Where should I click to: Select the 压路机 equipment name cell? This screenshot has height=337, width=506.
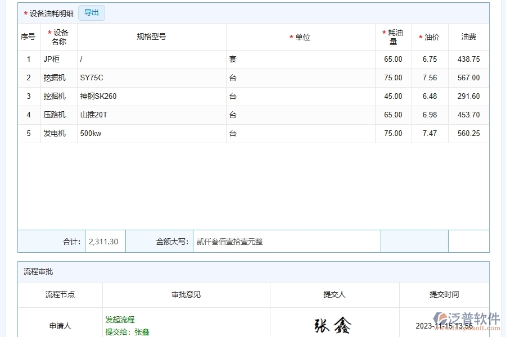[x=58, y=115]
